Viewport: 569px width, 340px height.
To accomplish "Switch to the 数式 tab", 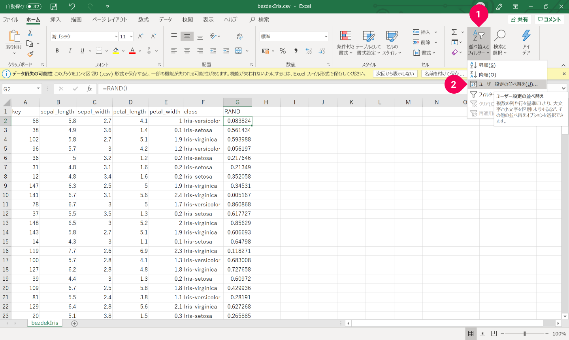I will (143, 19).
